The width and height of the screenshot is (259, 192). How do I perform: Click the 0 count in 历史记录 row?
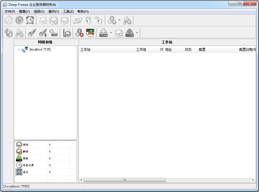coord(50,165)
